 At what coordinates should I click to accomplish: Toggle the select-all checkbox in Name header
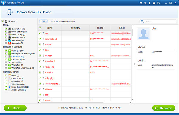click(40, 28)
